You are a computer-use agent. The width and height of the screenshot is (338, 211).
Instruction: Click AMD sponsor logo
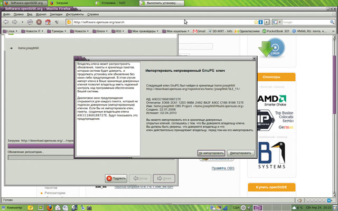coord(272,100)
